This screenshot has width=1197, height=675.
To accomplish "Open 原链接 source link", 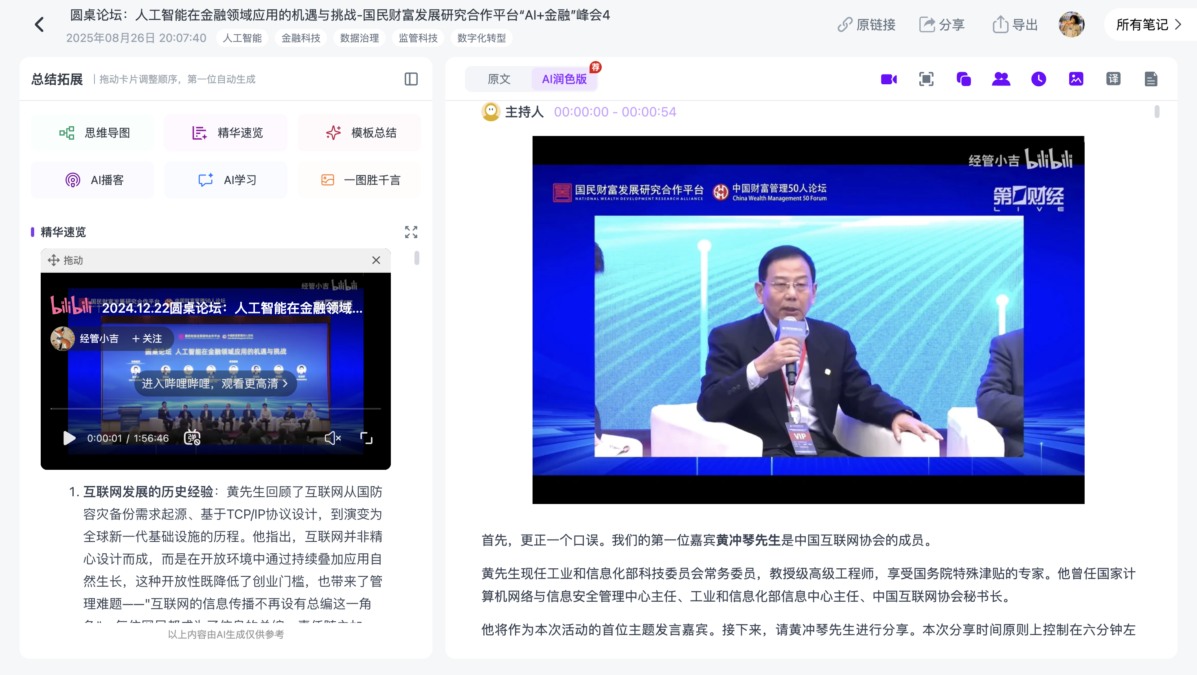I will (867, 24).
